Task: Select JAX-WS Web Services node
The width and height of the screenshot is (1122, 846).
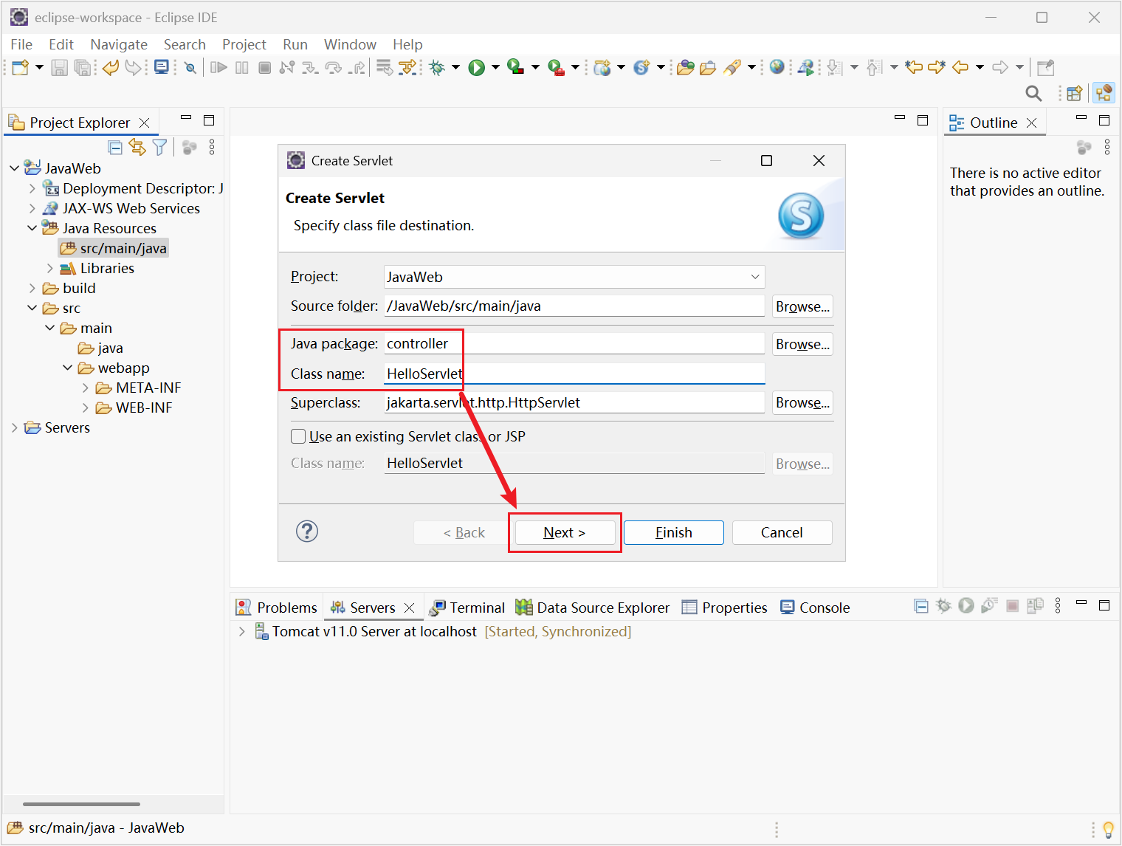Action: point(122,209)
